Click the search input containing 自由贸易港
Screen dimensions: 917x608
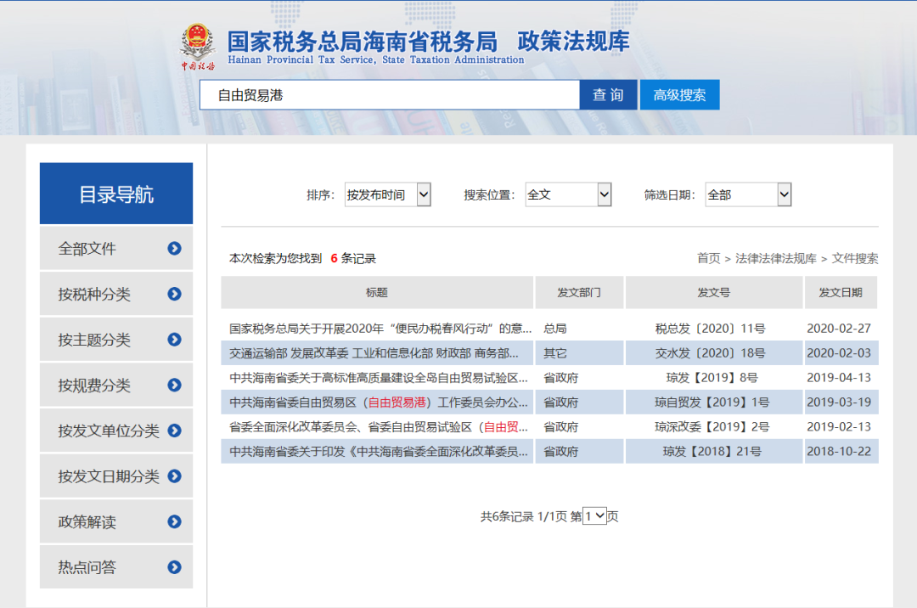coord(390,95)
